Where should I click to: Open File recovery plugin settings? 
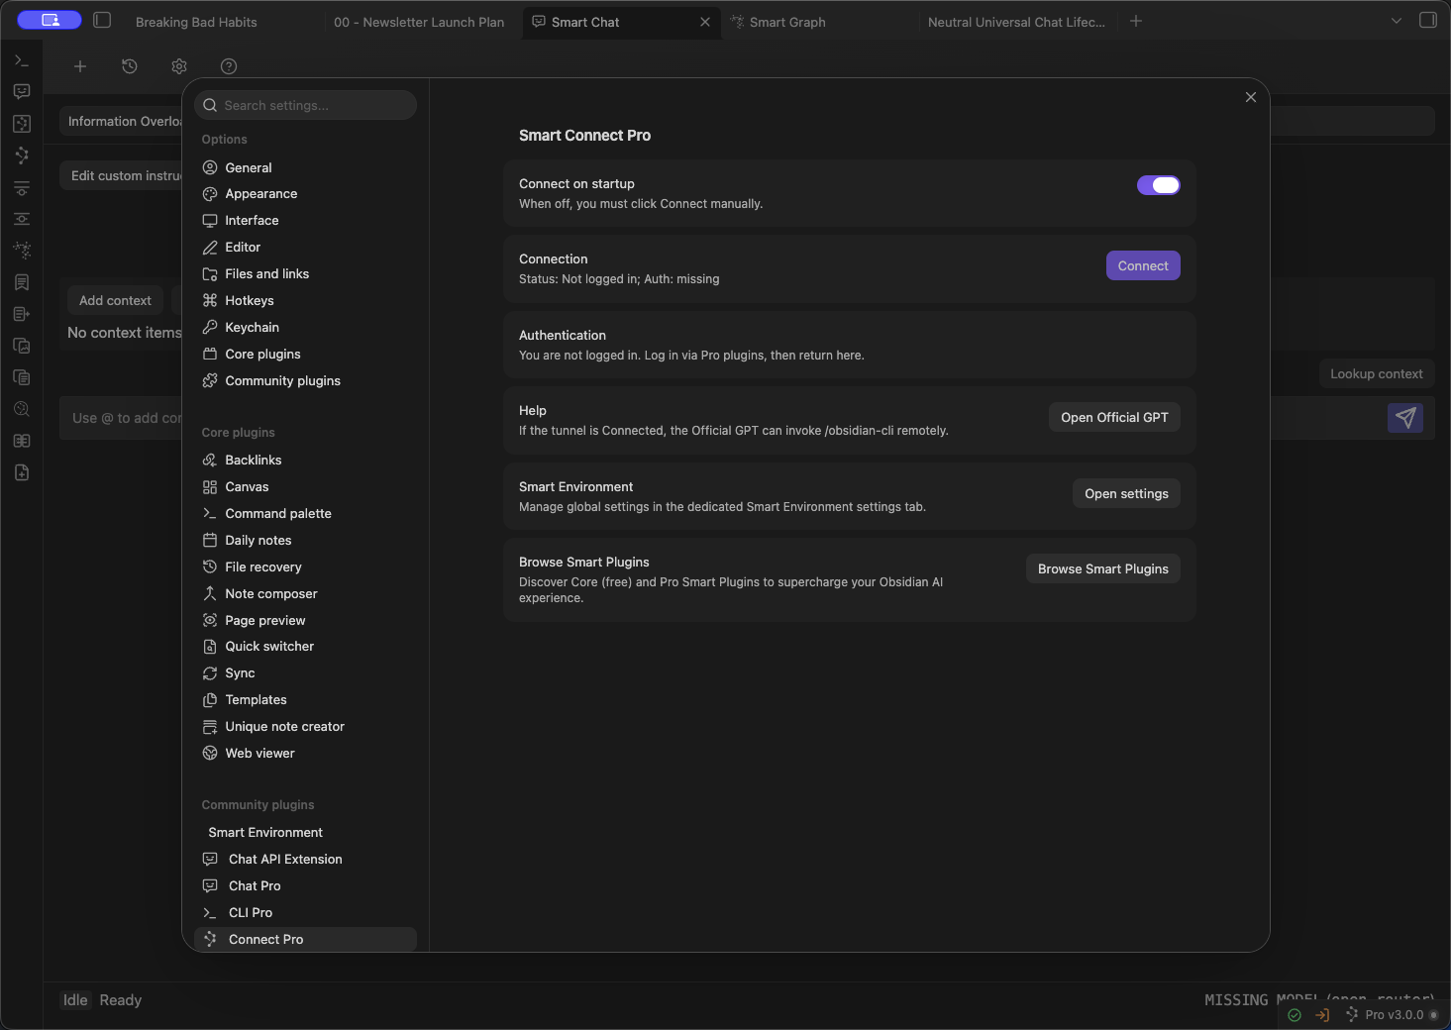click(x=305, y=567)
